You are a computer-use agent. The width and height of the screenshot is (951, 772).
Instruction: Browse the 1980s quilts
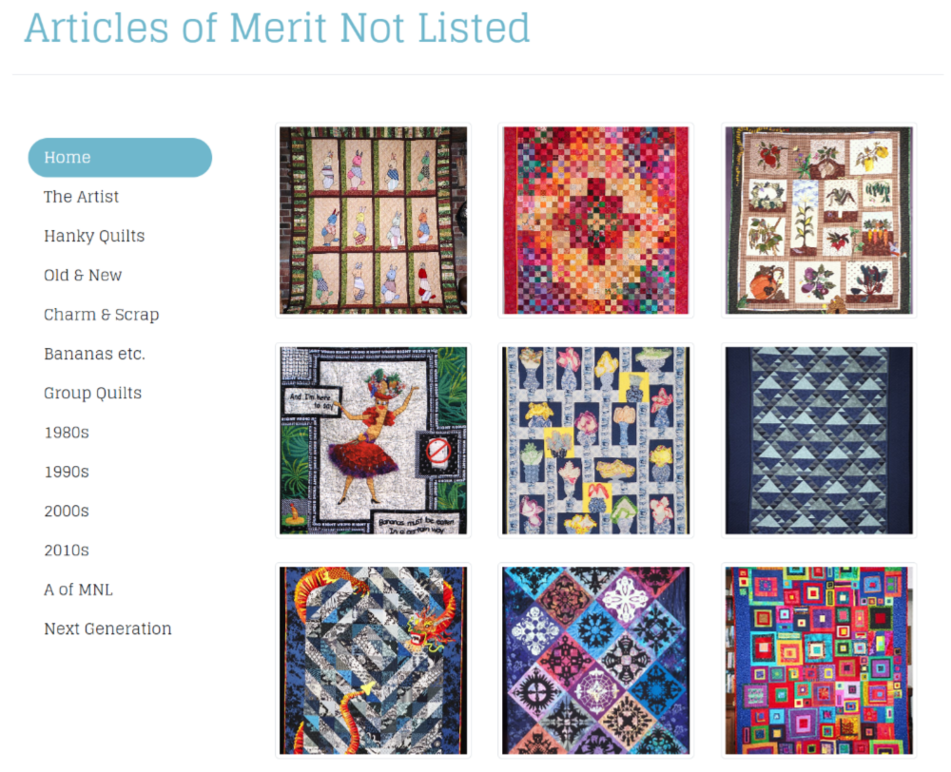coord(67,433)
